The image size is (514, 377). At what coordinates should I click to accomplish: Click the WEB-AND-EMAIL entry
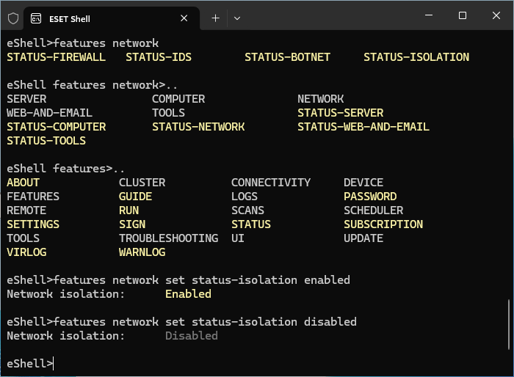(49, 113)
